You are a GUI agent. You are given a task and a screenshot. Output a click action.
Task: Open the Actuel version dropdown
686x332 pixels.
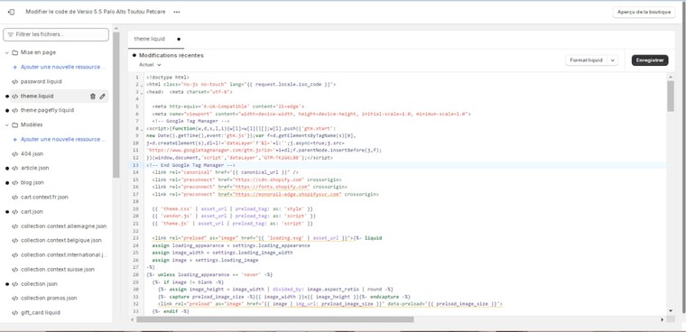coord(150,65)
